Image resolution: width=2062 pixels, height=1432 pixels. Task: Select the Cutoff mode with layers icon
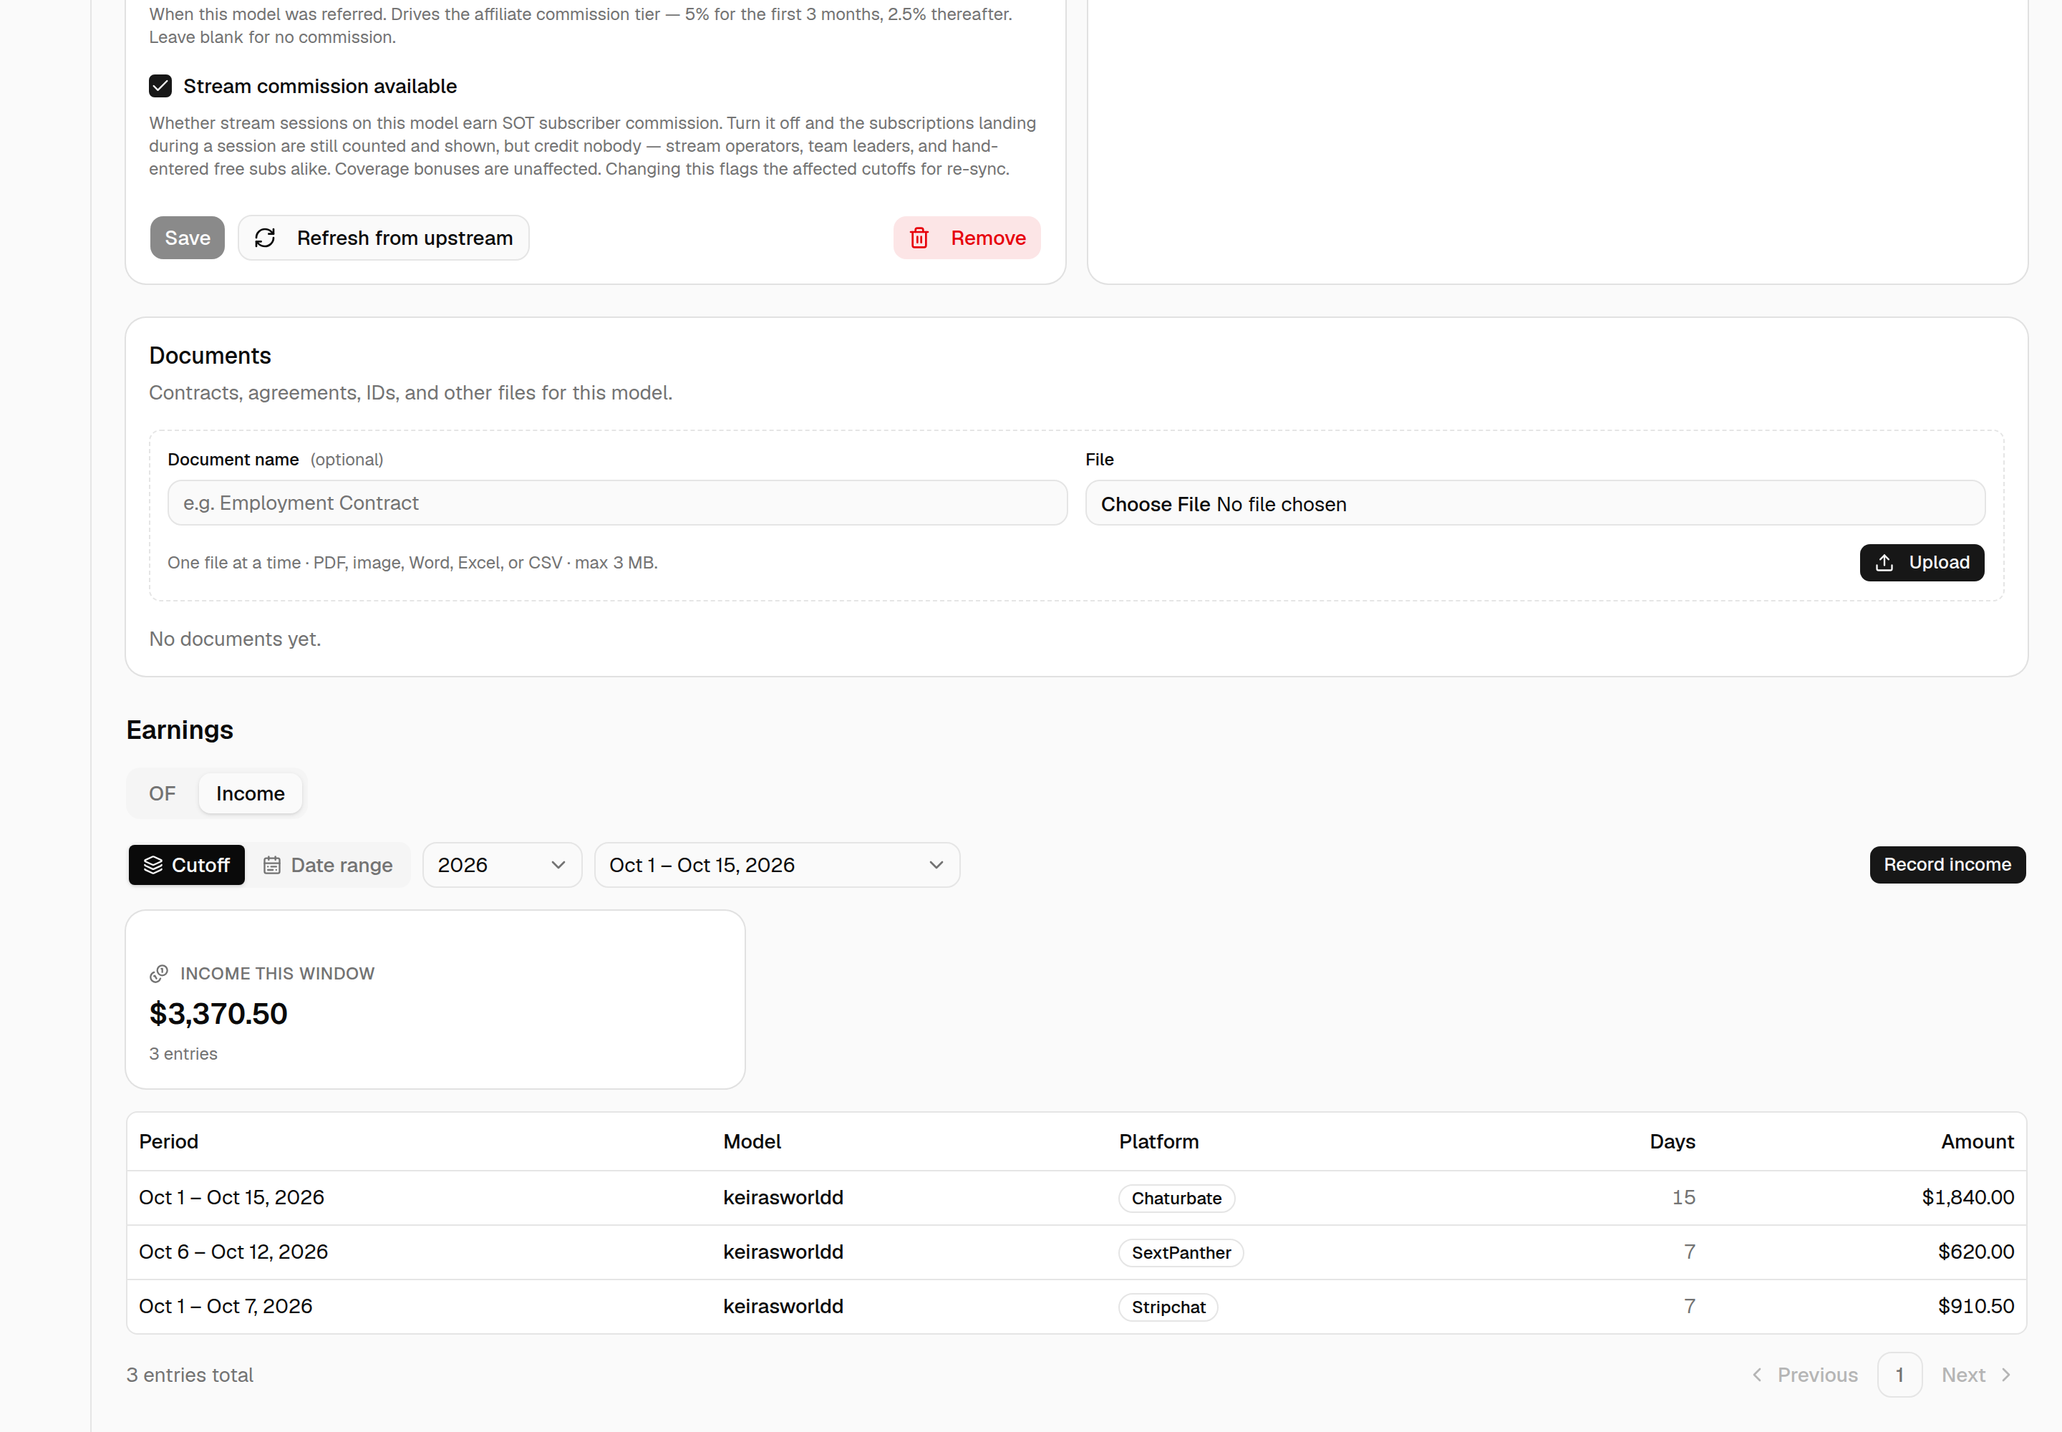(187, 865)
